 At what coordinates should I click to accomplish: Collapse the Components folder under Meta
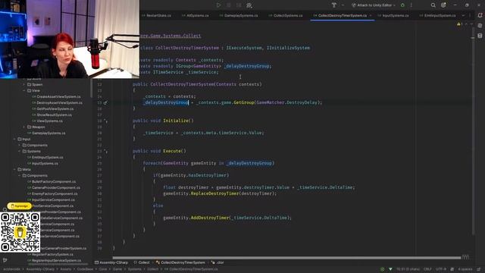[x=19, y=175]
